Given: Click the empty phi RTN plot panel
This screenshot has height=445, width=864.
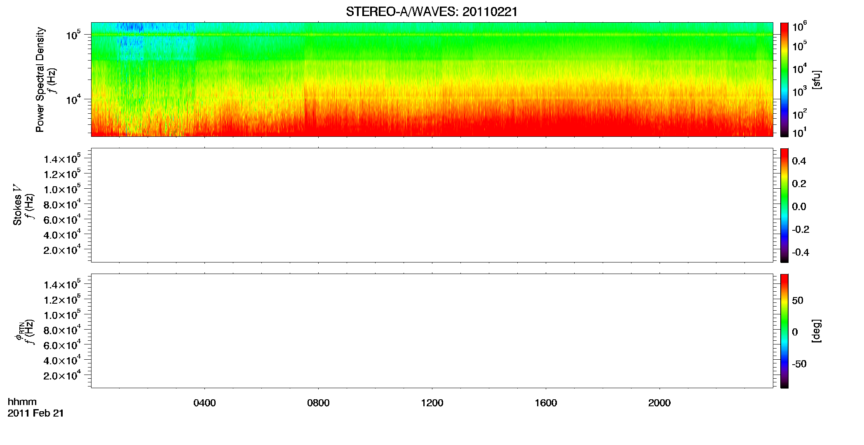Looking at the screenshot, I should pos(432,331).
